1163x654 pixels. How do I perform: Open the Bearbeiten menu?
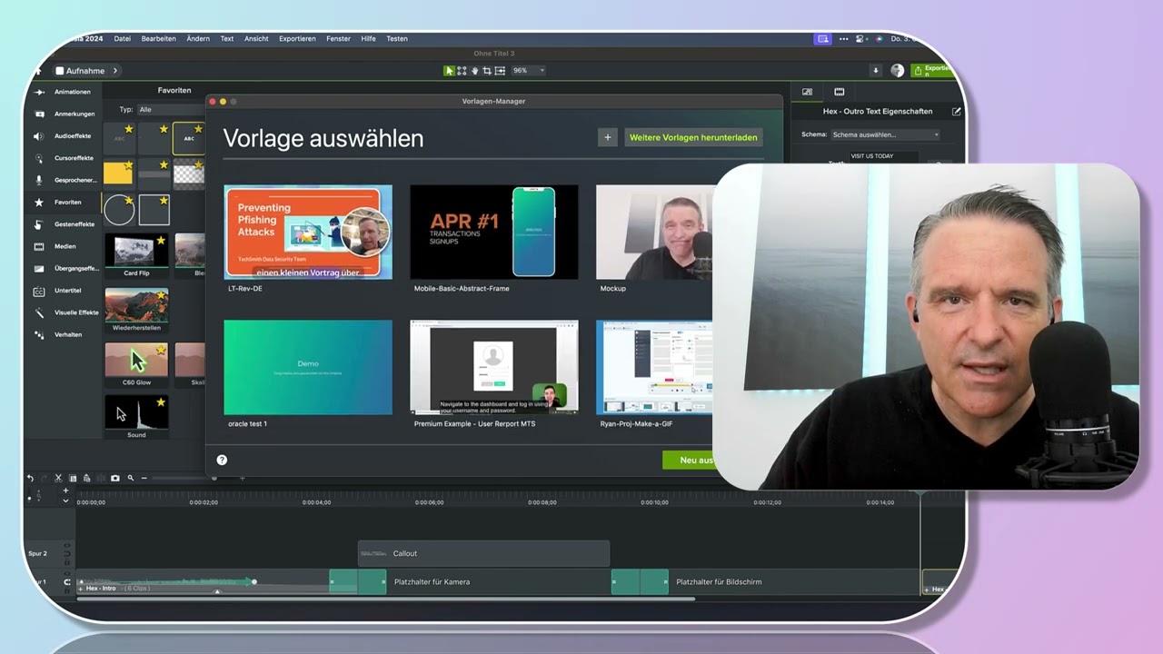pos(159,39)
